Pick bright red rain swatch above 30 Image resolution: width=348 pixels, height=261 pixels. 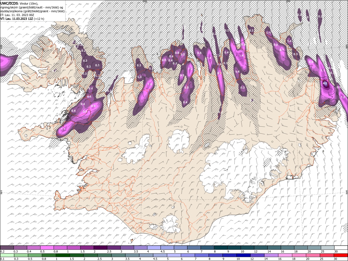click(341, 255)
